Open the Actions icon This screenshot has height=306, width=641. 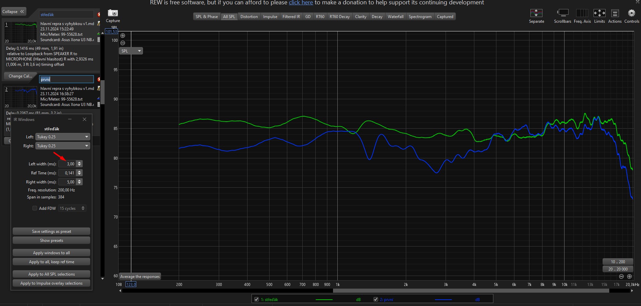(615, 13)
